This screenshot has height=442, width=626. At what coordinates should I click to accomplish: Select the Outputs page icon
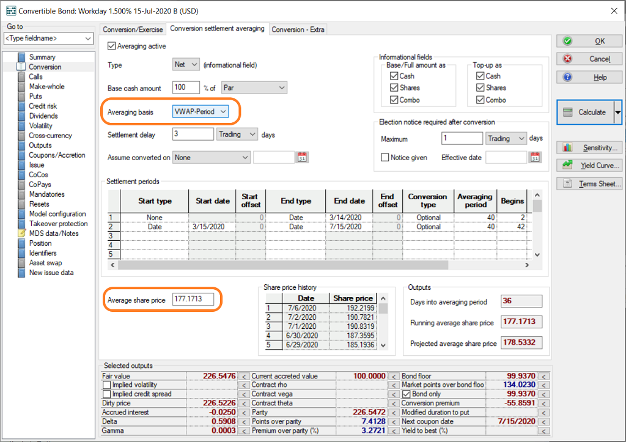click(21, 145)
